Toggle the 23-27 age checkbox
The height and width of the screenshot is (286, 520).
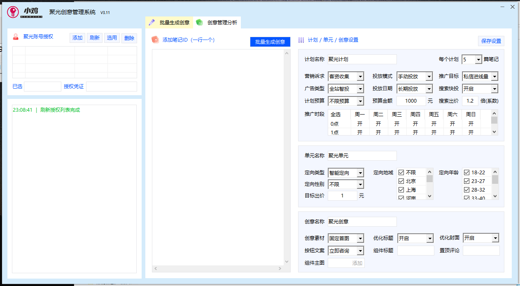[x=466, y=181]
